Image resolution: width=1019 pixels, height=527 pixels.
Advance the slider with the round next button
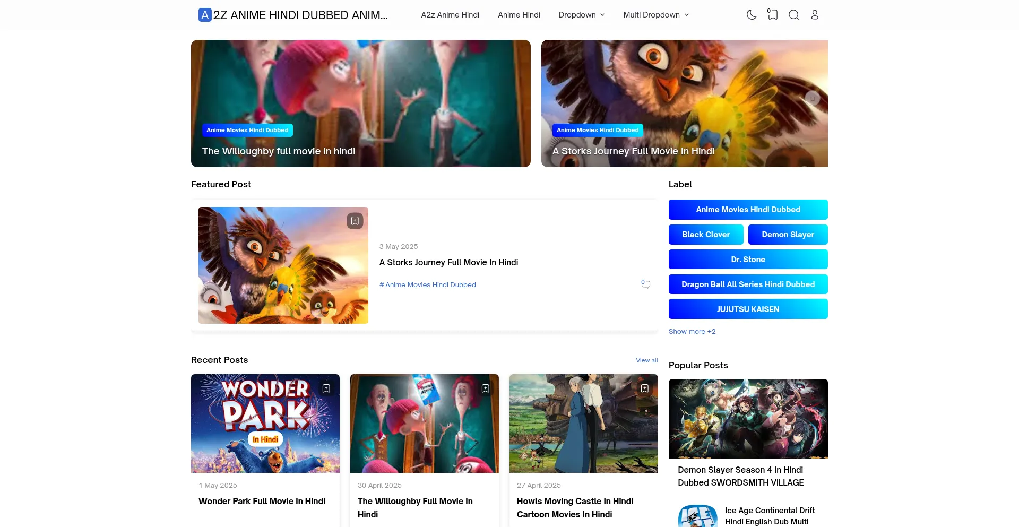click(812, 98)
